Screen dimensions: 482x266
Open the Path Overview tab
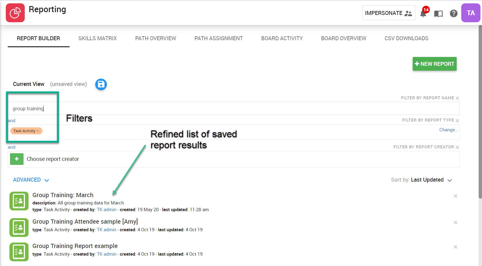(156, 38)
